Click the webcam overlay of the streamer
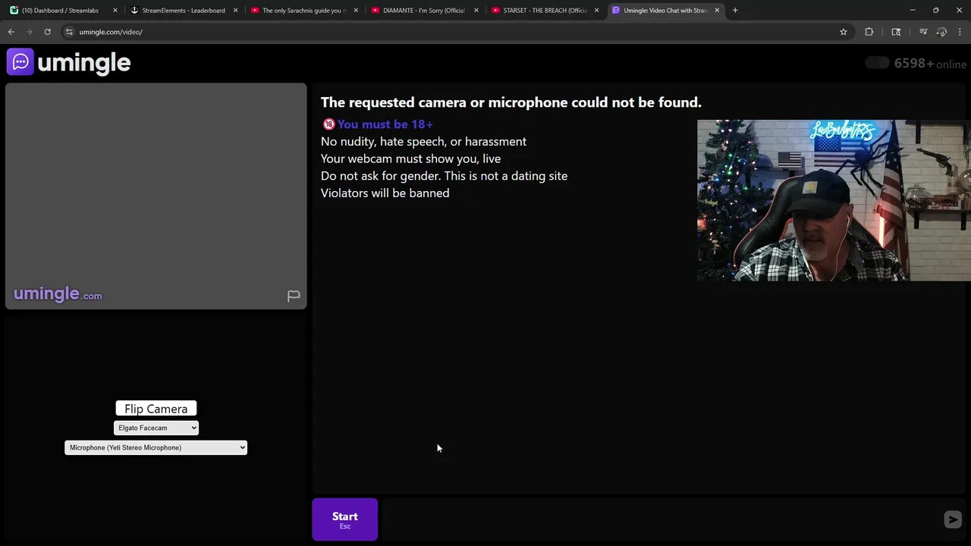The image size is (971, 546). [834, 200]
